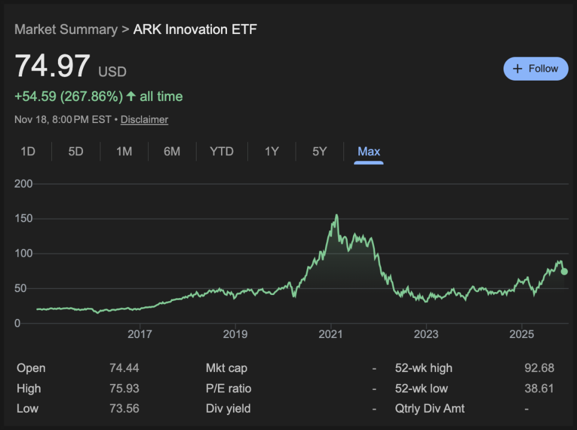
Task: Click the chart peak near 2021
Action: [336, 216]
